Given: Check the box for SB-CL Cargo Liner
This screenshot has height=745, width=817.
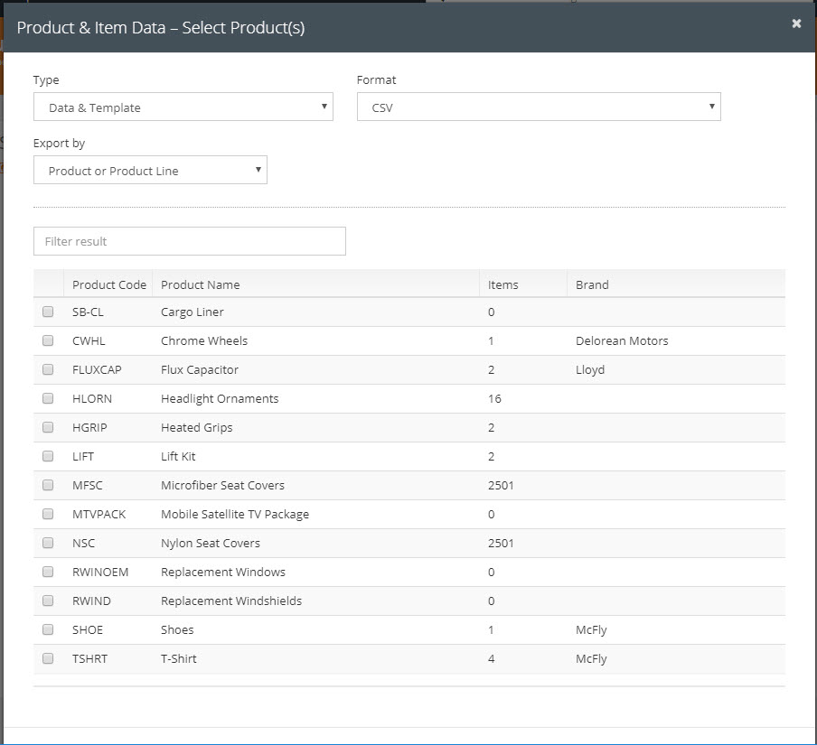Looking at the screenshot, I should pyautogui.click(x=48, y=312).
